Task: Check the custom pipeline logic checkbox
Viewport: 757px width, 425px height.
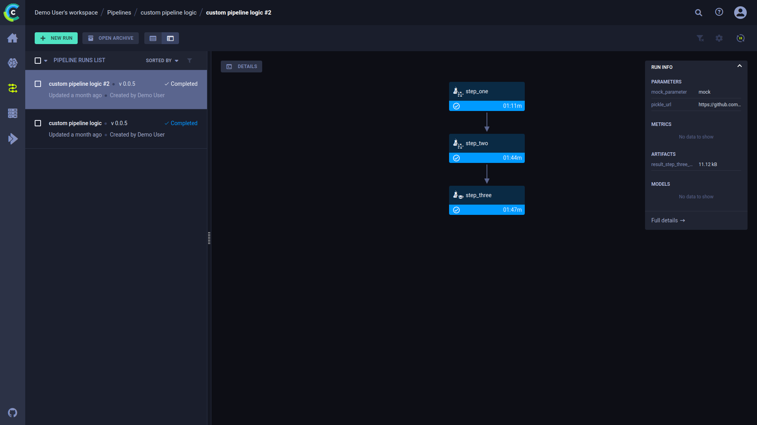Action: point(38,123)
